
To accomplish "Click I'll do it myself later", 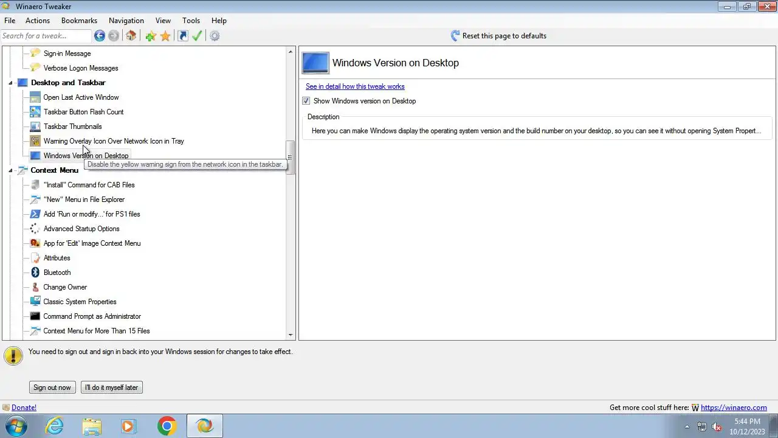I will pyautogui.click(x=112, y=388).
